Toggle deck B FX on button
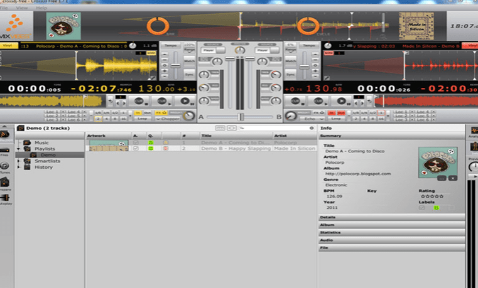 click(x=318, y=113)
